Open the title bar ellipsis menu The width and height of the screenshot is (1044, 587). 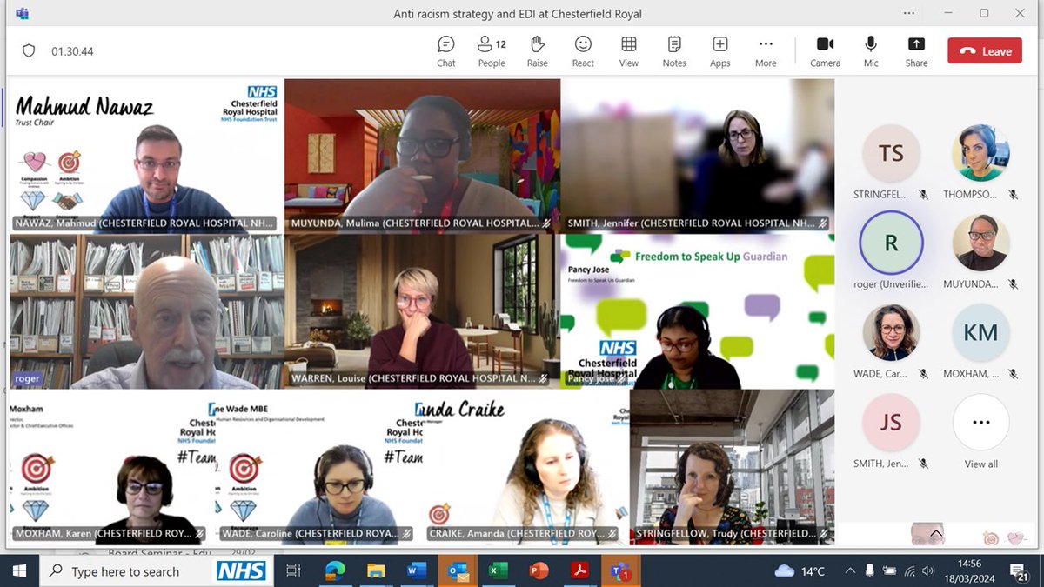[909, 13]
